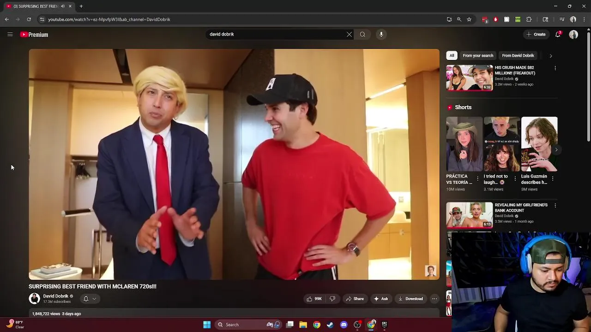Click the Ask button
This screenshot has width=591, height=332.
pos(381,299)
